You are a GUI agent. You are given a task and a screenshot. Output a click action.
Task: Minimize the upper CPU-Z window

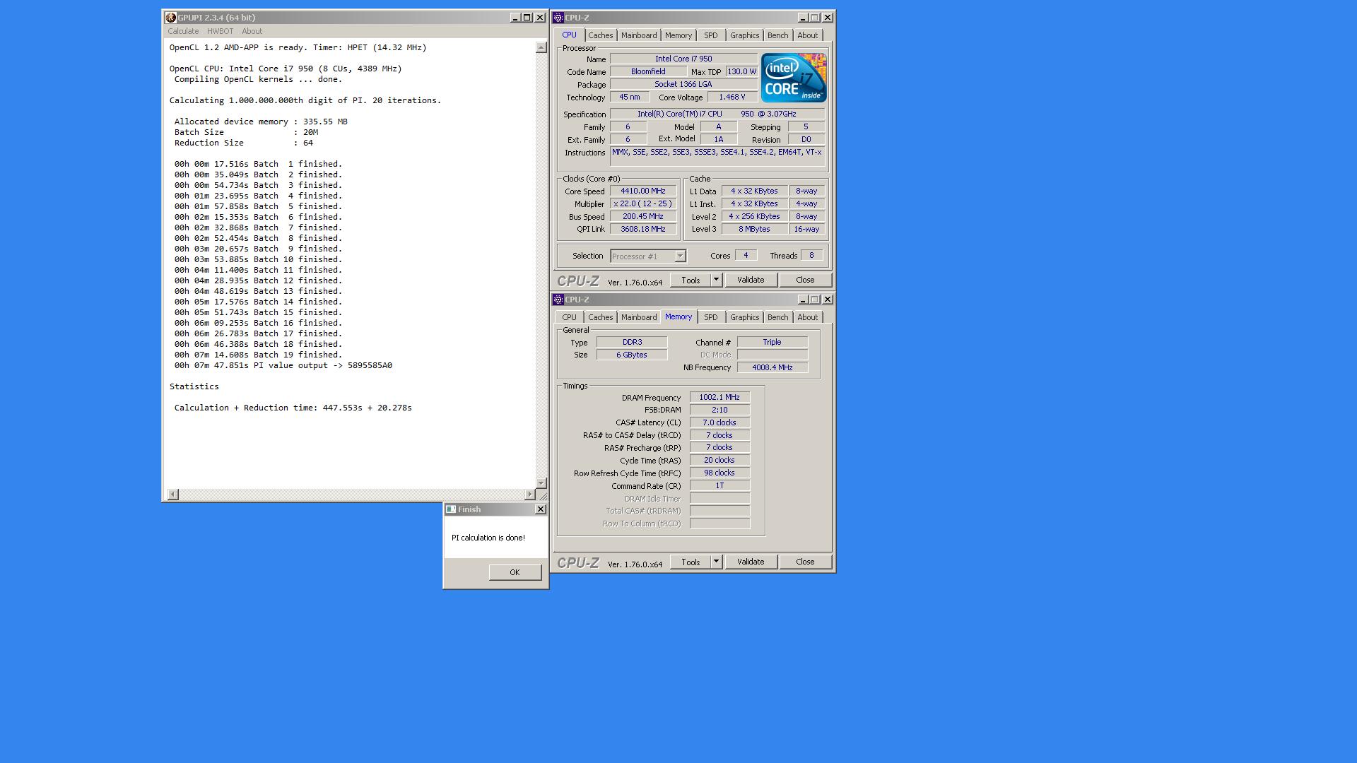coord(803,18)
